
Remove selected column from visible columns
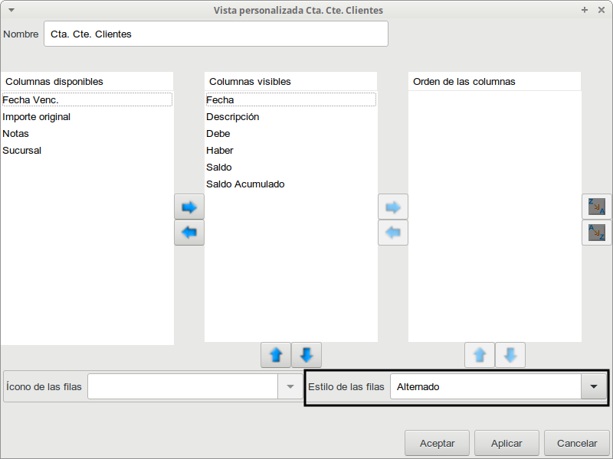click(x=189, y=233)
